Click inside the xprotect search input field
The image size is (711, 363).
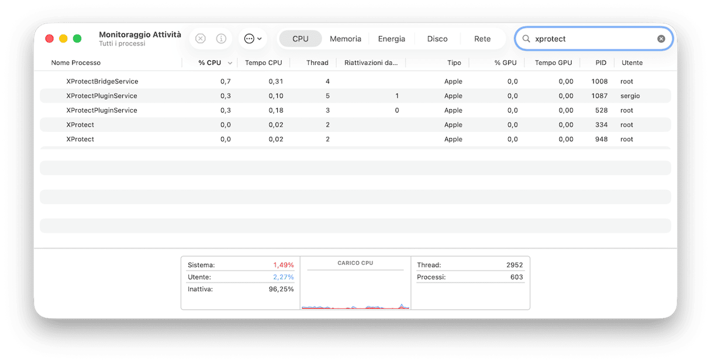pos(591,39)
